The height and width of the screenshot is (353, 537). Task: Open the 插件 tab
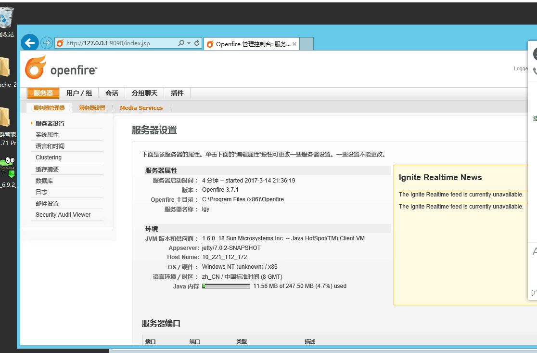pos(177,93)
